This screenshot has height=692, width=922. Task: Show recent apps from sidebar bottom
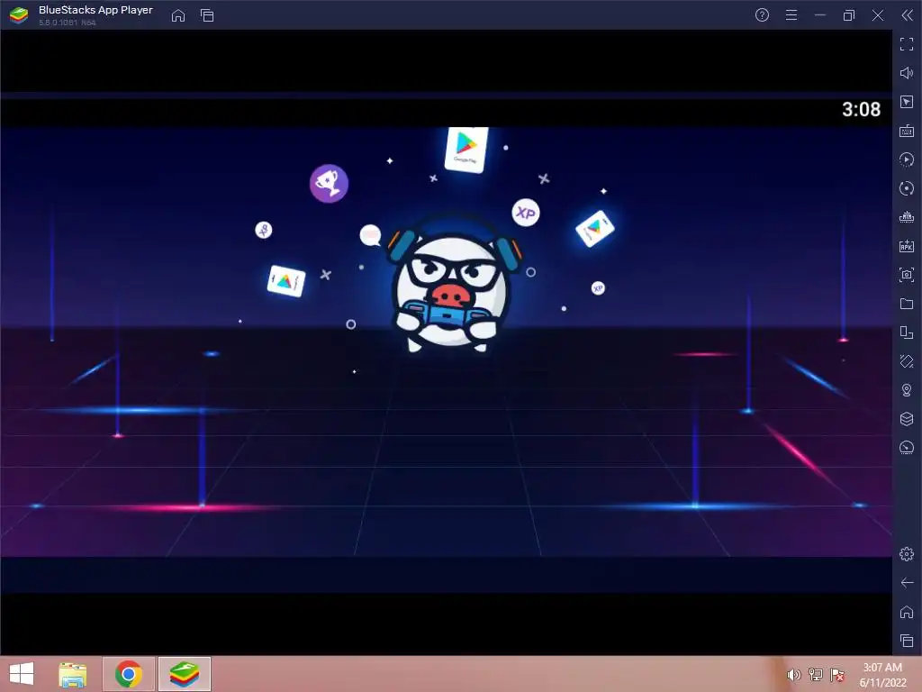pos(906,641)
